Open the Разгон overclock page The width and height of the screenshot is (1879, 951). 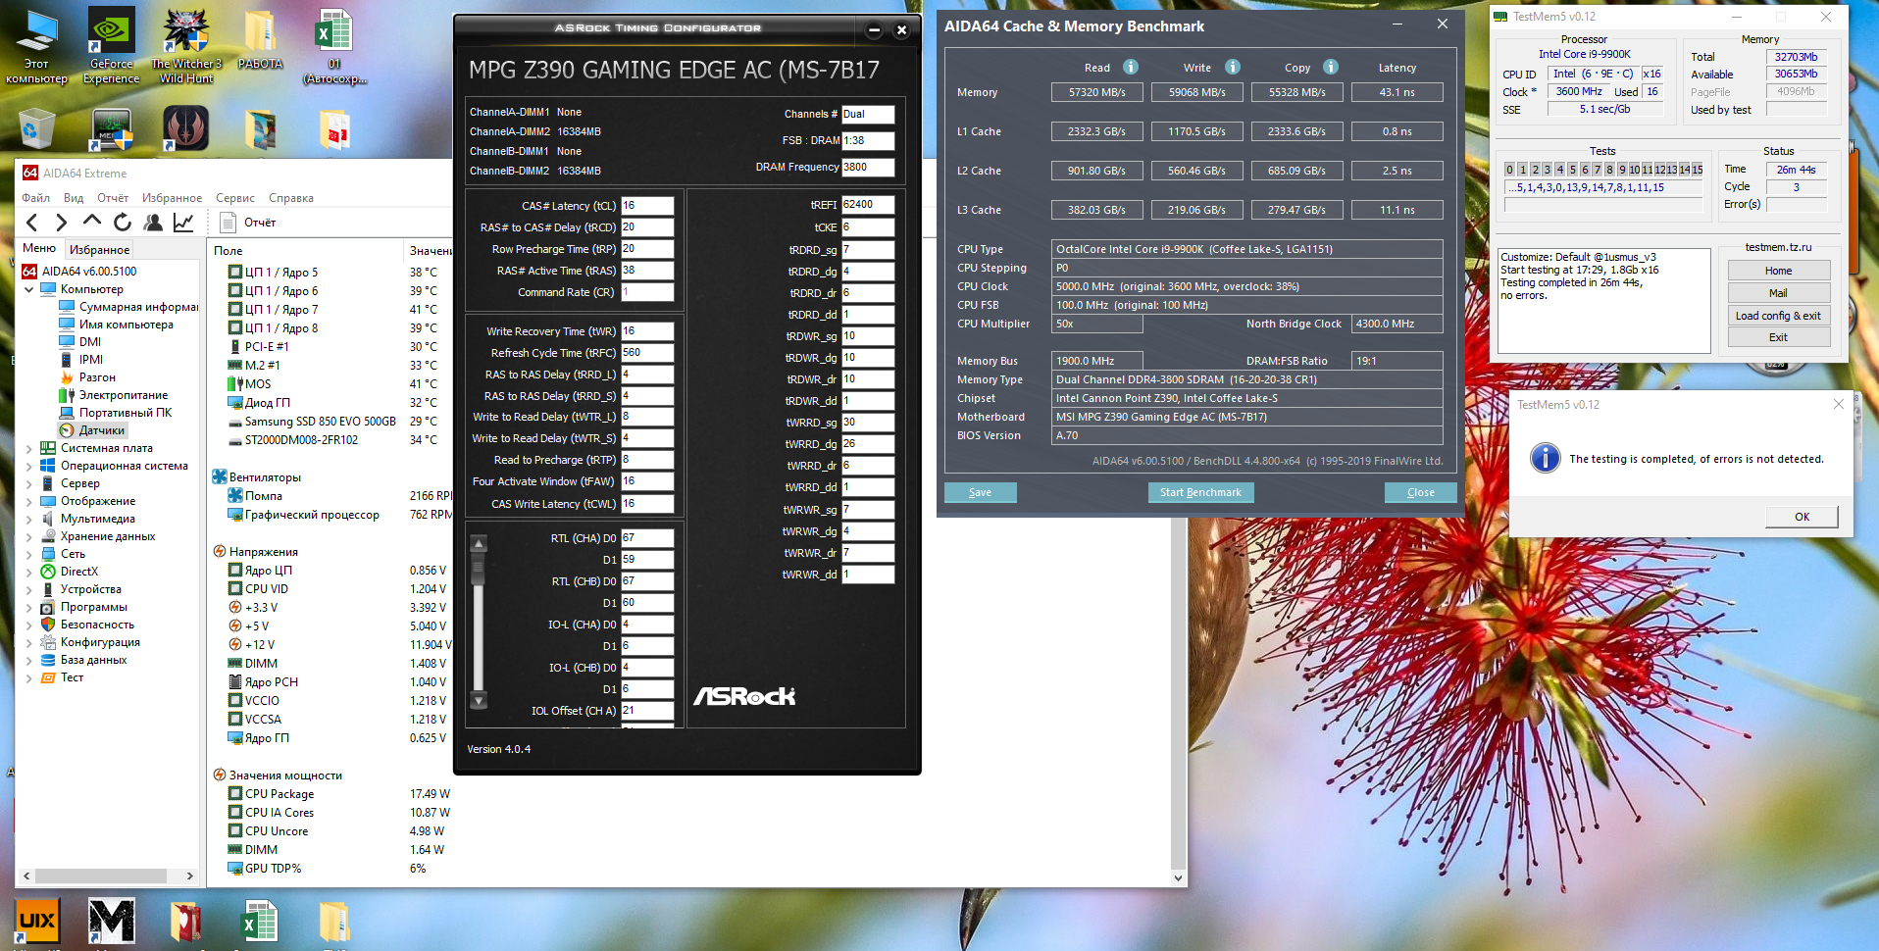[87, 377]
